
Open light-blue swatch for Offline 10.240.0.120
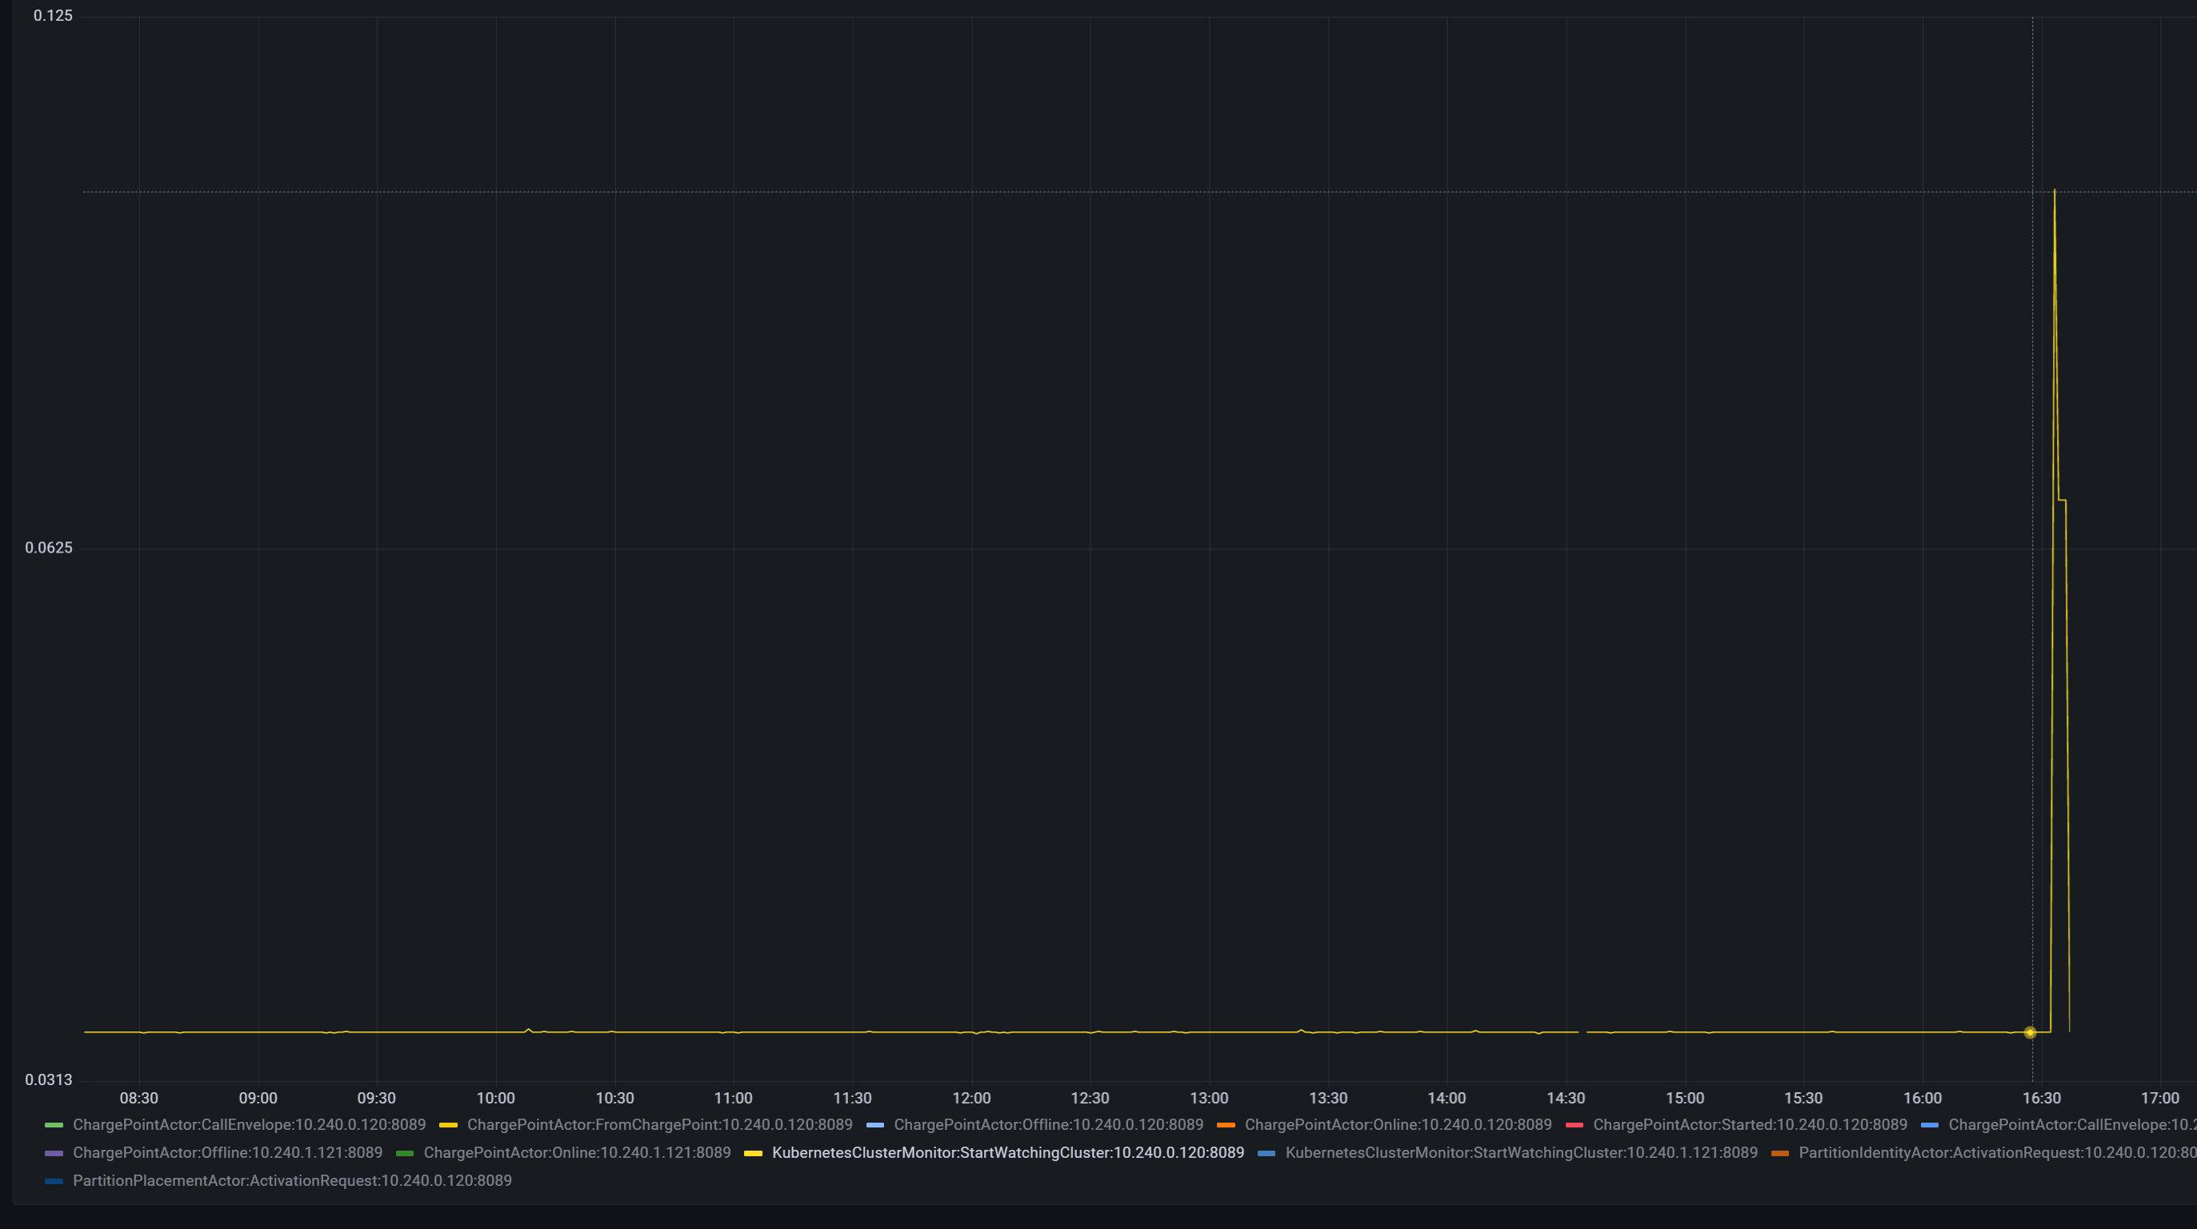tap(874, 1125)
